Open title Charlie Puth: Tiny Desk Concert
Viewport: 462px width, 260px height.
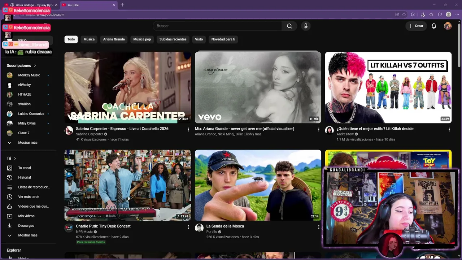click(103, 226)
